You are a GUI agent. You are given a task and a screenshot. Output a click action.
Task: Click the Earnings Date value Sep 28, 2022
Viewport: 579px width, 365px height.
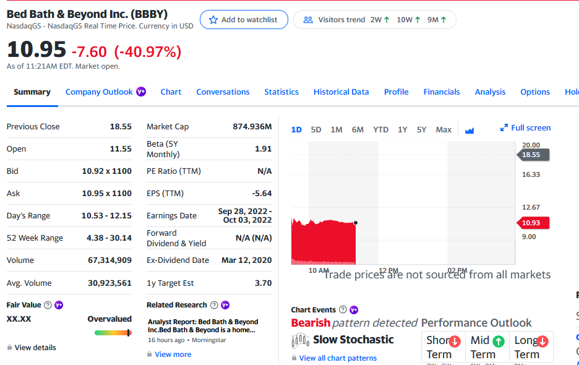pos(245,216)
